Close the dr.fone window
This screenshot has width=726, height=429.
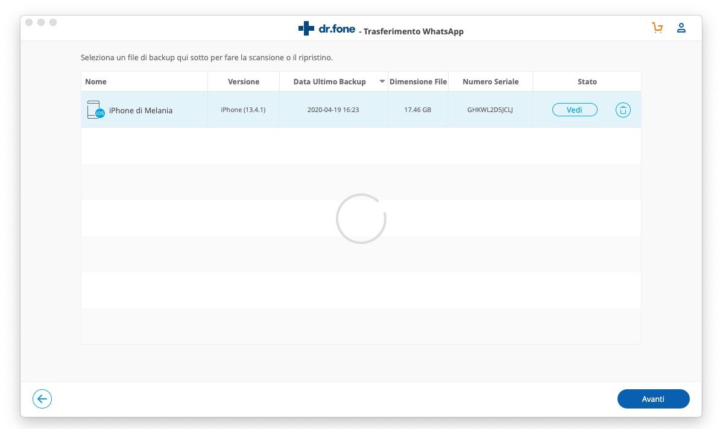pyautogui.click(x=29, y=22)
